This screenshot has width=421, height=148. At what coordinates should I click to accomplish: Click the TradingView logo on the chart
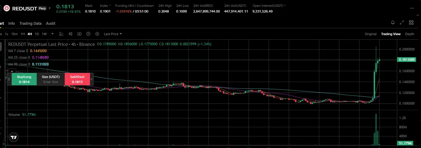pyautogui.click(x=13, y=137)
